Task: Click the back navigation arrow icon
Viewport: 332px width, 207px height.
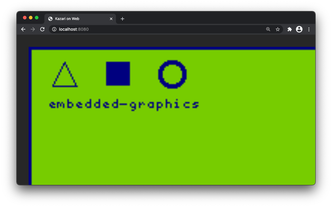Action: (x=23, y=29)
